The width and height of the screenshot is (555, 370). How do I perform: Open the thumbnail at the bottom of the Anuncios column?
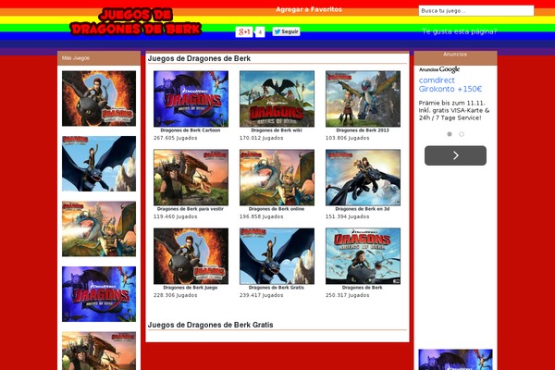455,360
